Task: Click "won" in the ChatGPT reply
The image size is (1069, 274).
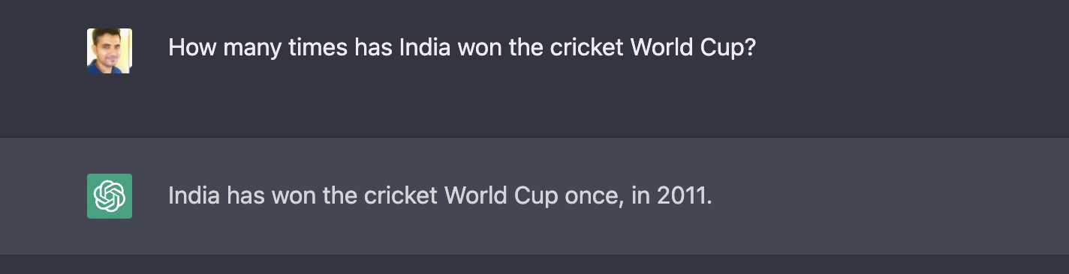Action: (x=294, y=198)
